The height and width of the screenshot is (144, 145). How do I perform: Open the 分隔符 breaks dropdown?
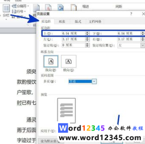(21, 6)
